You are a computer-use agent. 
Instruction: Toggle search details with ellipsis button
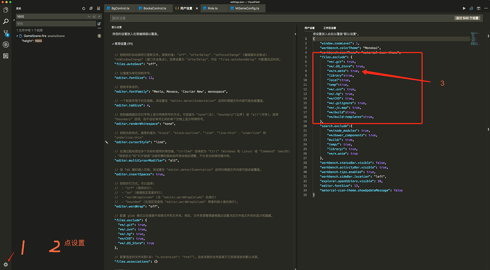99,27
